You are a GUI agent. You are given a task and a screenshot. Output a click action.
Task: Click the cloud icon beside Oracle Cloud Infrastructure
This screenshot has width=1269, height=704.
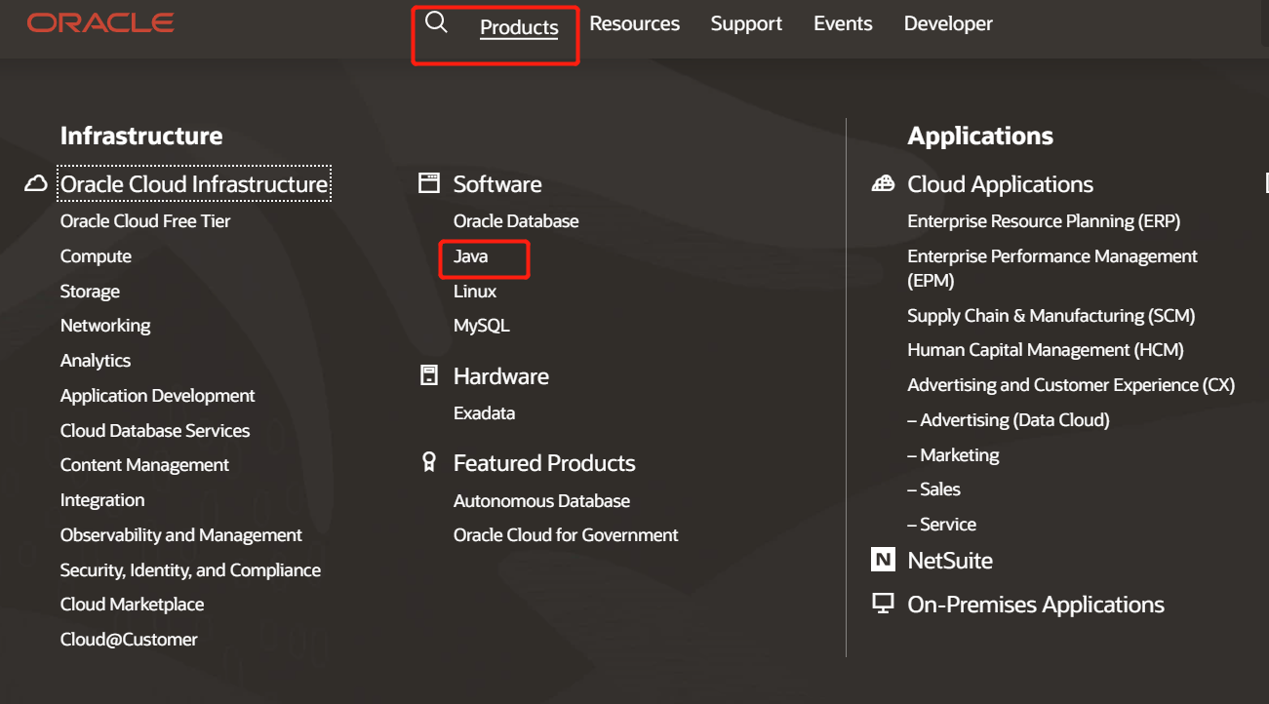(36, 184)
